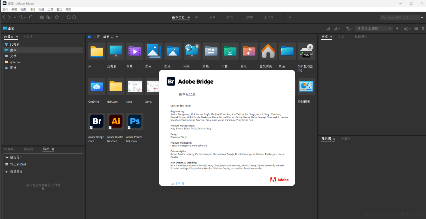
Task: Open the 视图 menu
Action: pos(23,10)
